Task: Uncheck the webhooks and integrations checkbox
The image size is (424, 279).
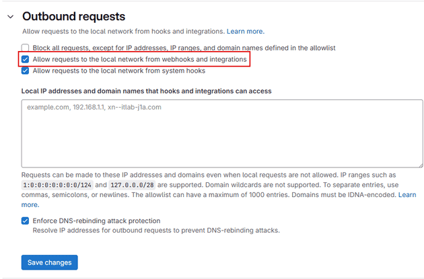Action: point(26,60)
